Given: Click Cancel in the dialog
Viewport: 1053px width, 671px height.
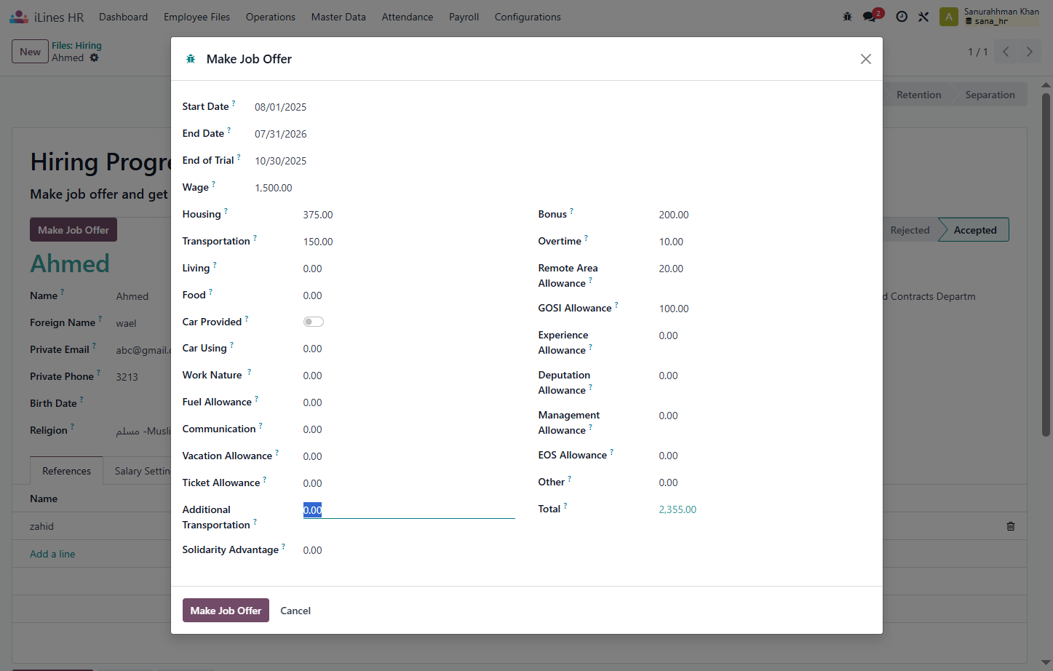Looking at the screenshot, I should (295, 611).
